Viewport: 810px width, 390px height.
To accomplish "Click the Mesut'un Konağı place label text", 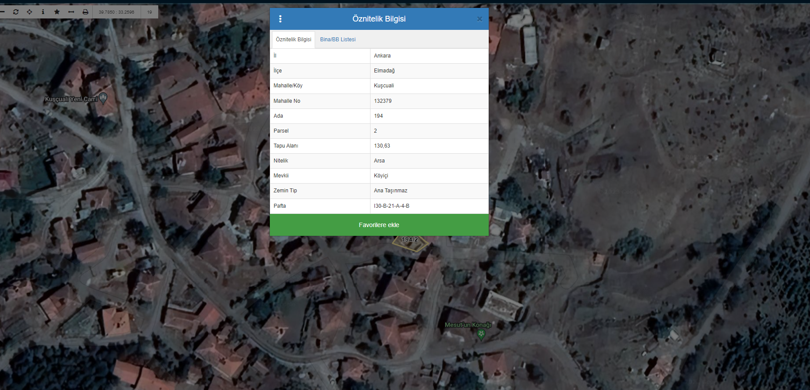I will (x=468, y=325).
